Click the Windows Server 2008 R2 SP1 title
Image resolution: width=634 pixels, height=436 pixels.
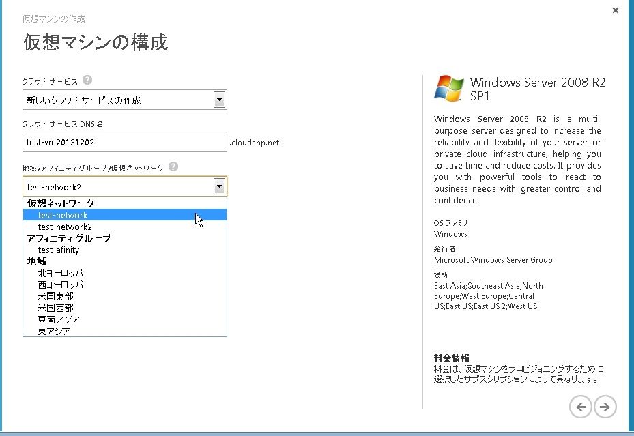537,89
